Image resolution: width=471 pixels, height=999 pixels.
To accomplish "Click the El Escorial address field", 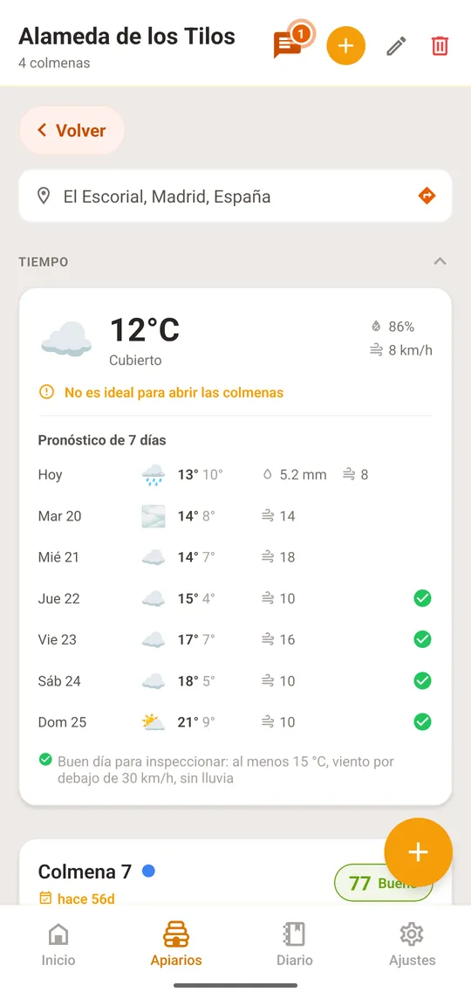I will click(235, 196).
